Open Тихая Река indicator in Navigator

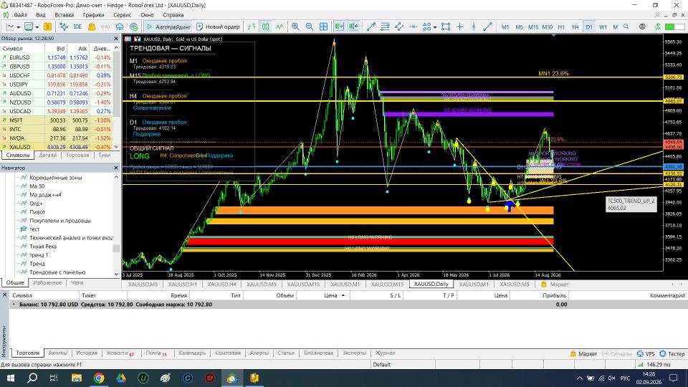pyautogui.click(x=43, y=247)
